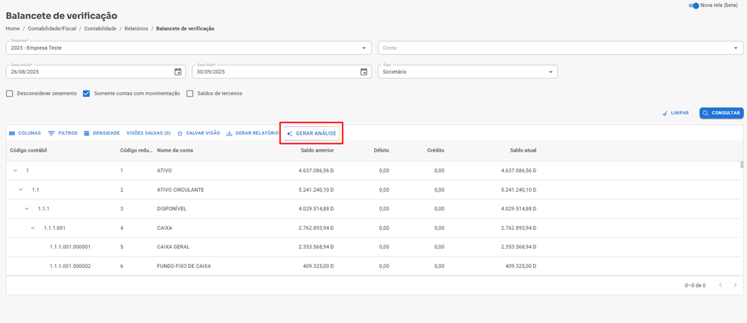
Task: Click account code 1.1.1.001.000001
Action: (x=70, y=247)
